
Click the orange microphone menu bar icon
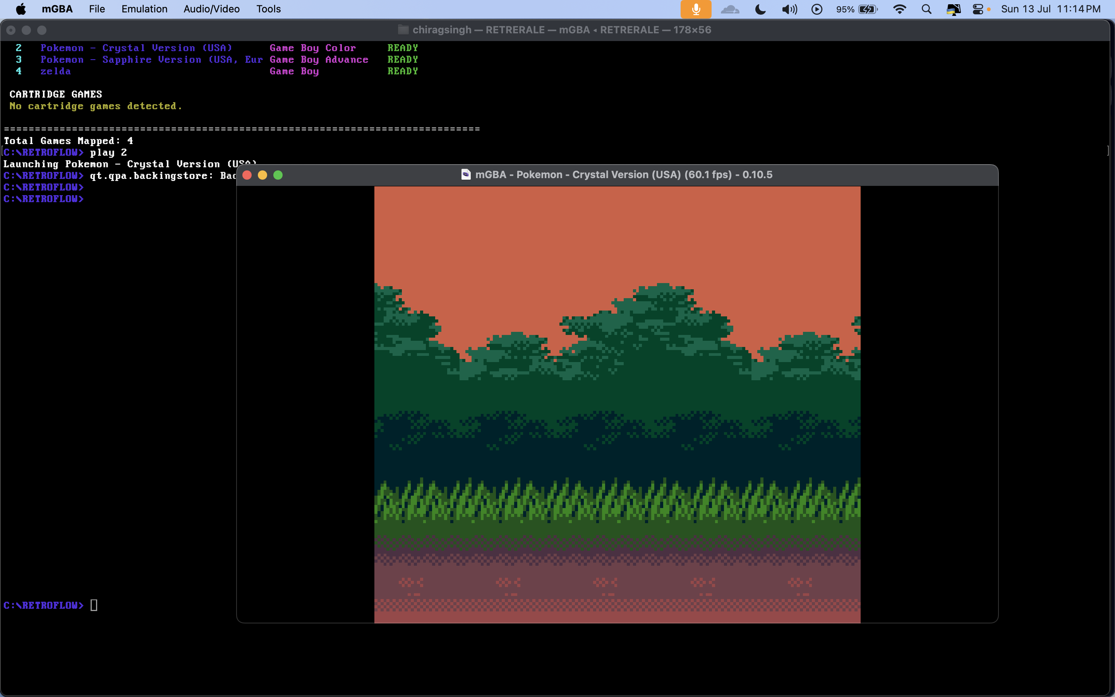coord(696,9)
